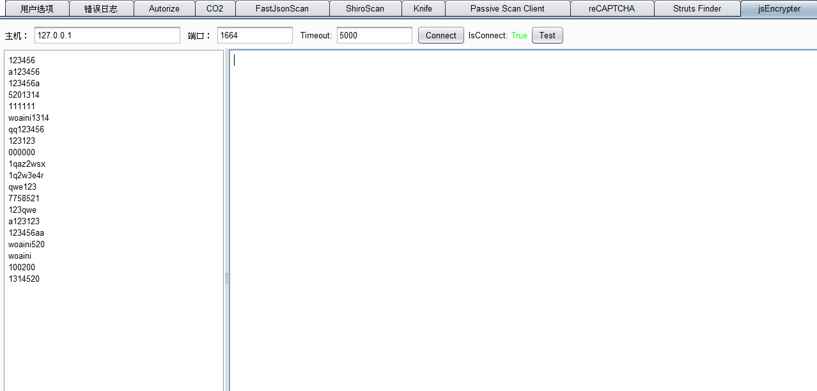The height and width of the screenshot is (391, 817).
Task: Select the payload line 123456
Action: (22, 61)
